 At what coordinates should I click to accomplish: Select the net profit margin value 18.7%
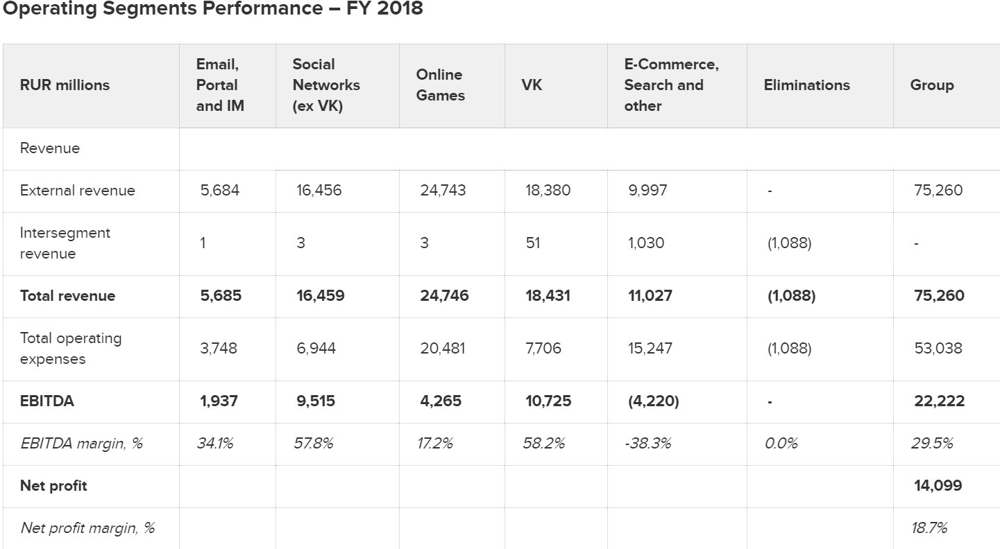(929, 528)
